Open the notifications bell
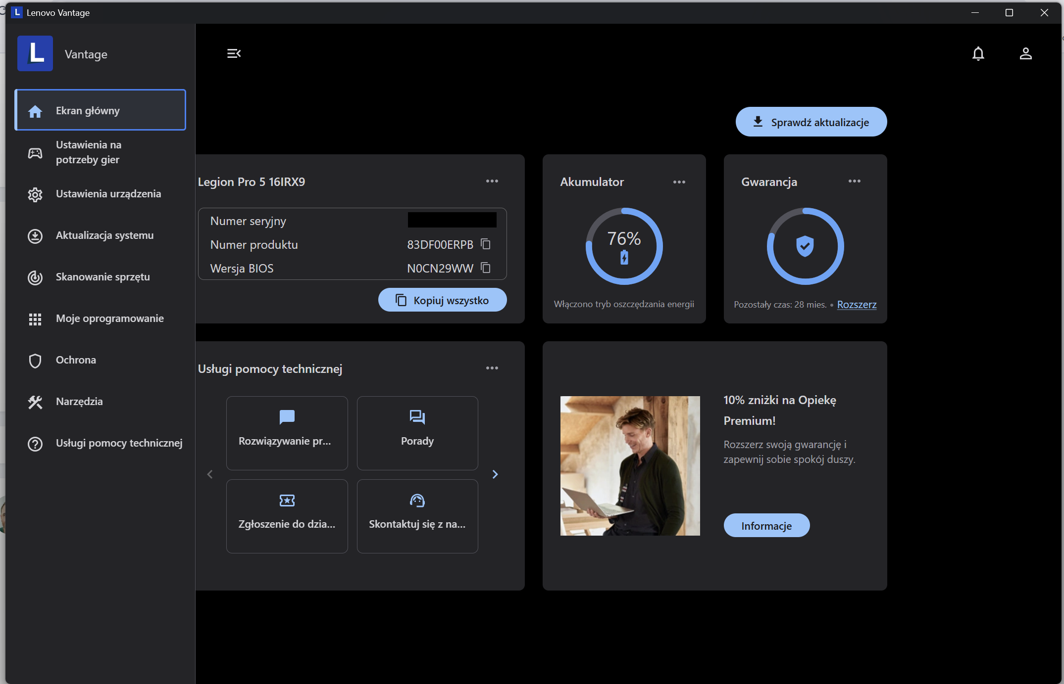This screenshot has width=1064, height=684. (978, 53)
